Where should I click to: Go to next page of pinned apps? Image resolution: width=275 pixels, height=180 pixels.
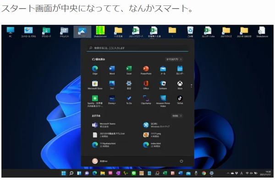[191, 87]
